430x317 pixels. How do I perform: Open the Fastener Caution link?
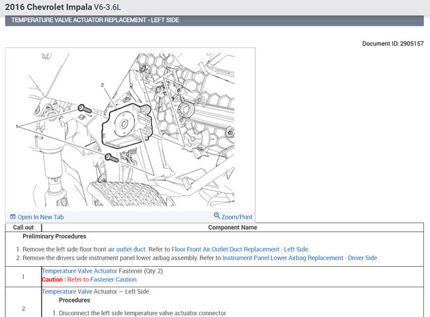[x=113, y=279]
